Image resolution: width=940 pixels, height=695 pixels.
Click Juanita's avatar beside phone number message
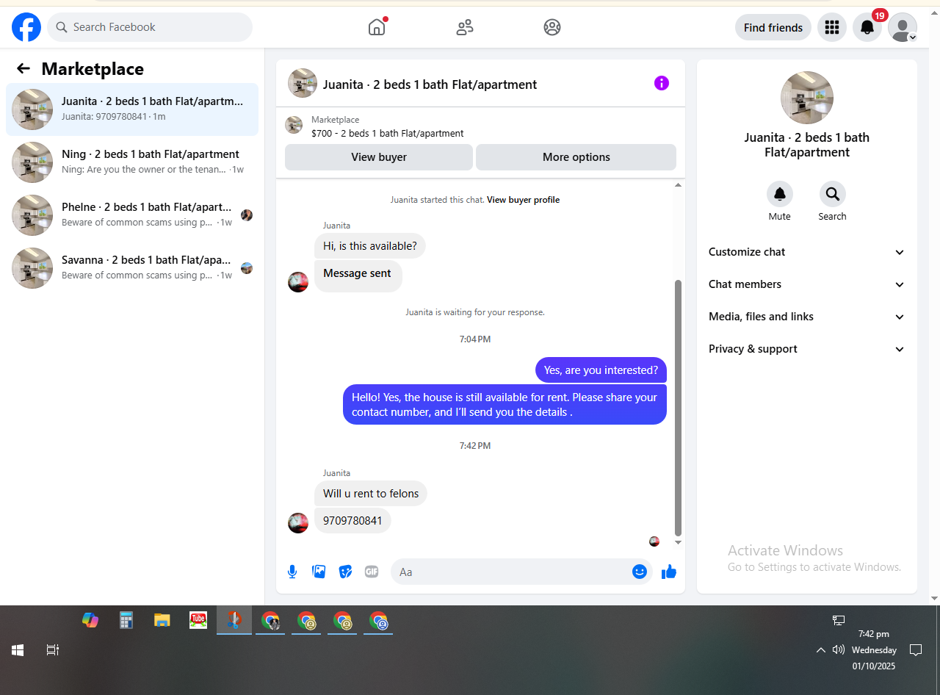[298, 523]
